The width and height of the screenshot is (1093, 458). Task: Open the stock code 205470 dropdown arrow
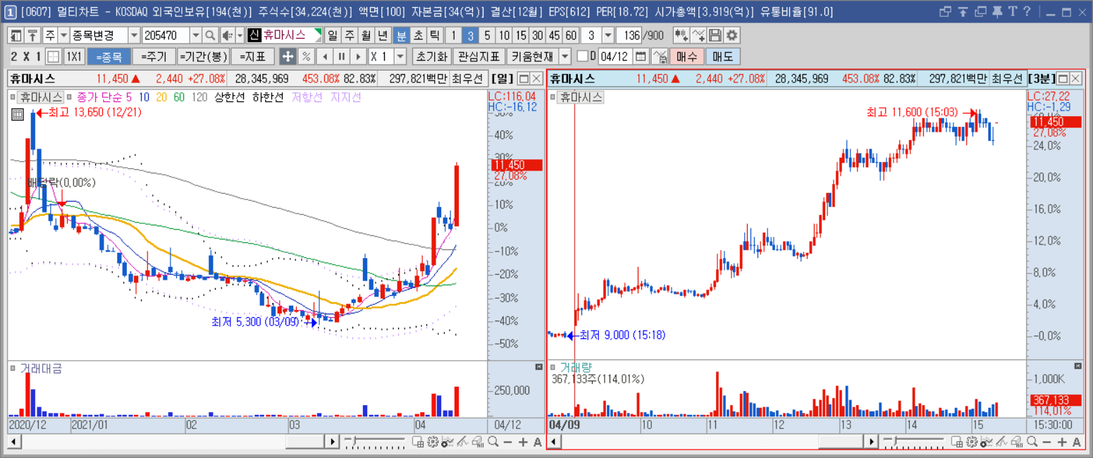pos(195,35)
